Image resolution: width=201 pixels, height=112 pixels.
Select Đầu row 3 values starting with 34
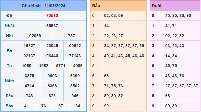pos(124,46)
